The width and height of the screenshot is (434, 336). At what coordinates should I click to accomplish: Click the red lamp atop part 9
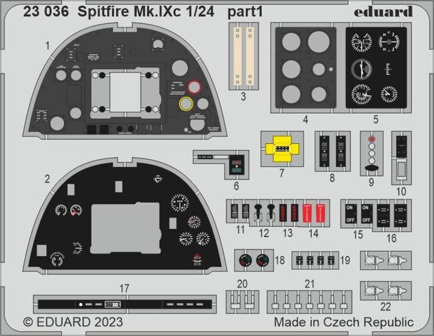pos(372,139)
